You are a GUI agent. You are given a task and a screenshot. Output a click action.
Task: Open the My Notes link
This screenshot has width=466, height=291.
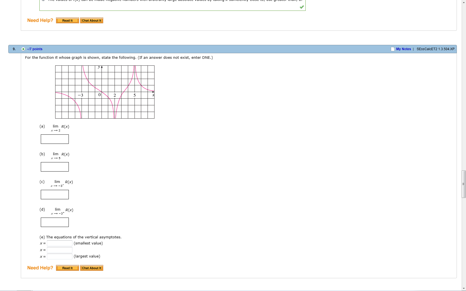coord(403,49)
